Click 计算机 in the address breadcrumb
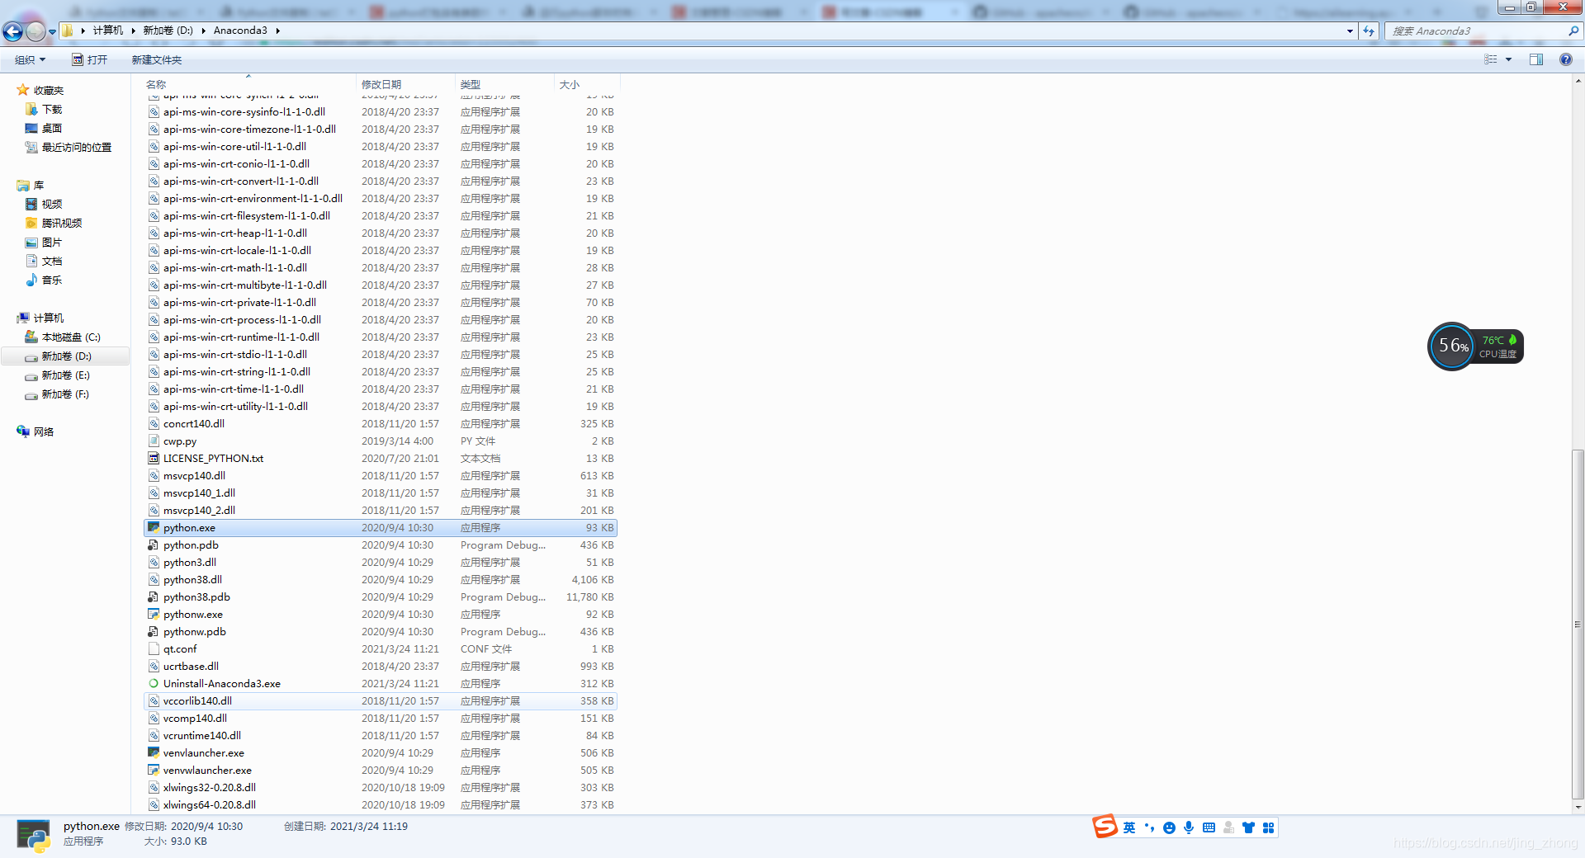 pyautogui.click(x=108, y=31)
